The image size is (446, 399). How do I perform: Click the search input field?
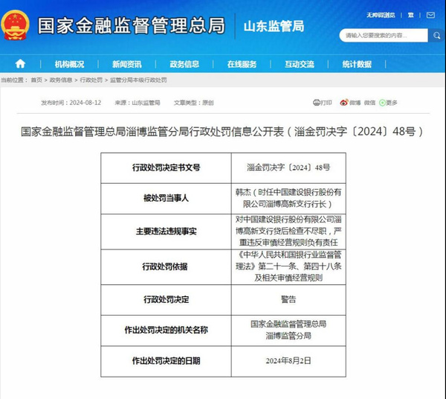(x=384, y=36)
